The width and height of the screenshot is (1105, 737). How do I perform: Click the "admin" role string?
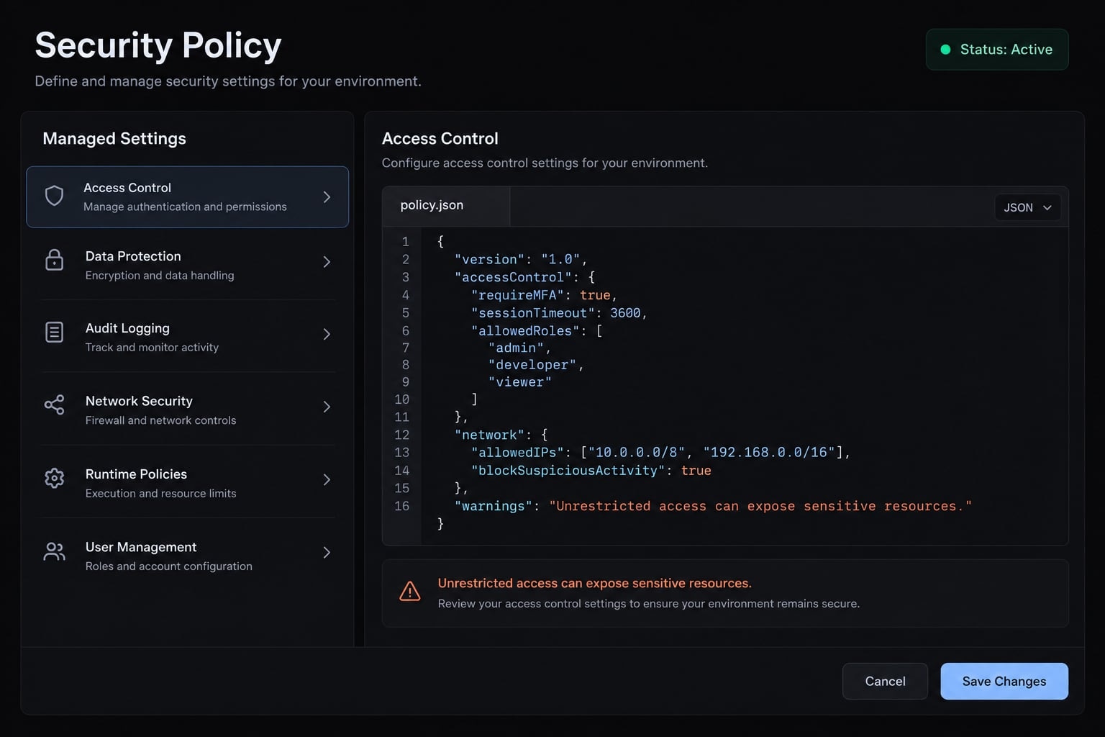(516, 348)
